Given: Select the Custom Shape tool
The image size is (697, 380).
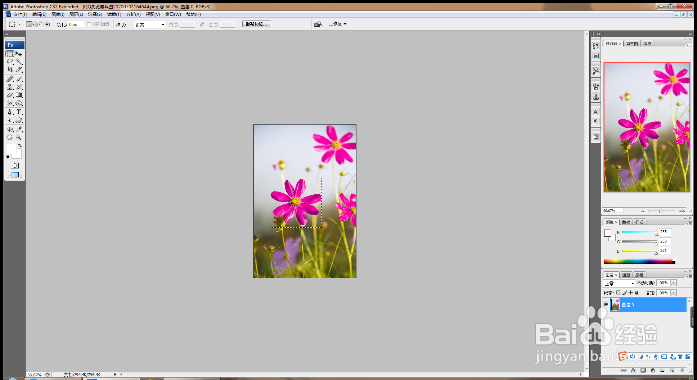Looking at the screenshot, I should click(19, 120).
